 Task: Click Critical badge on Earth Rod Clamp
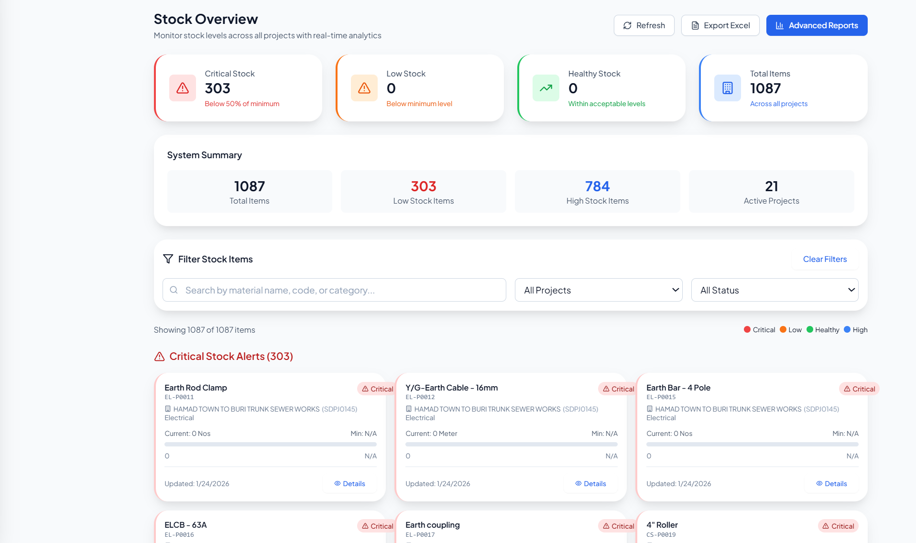click(377, 389)
